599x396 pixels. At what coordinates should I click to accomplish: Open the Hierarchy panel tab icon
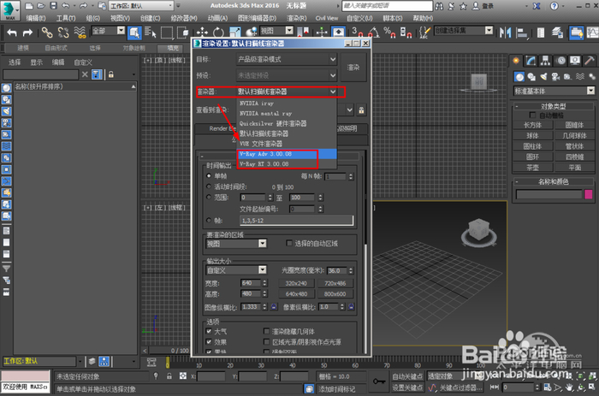pyautogui.click(x=545, y=61)
